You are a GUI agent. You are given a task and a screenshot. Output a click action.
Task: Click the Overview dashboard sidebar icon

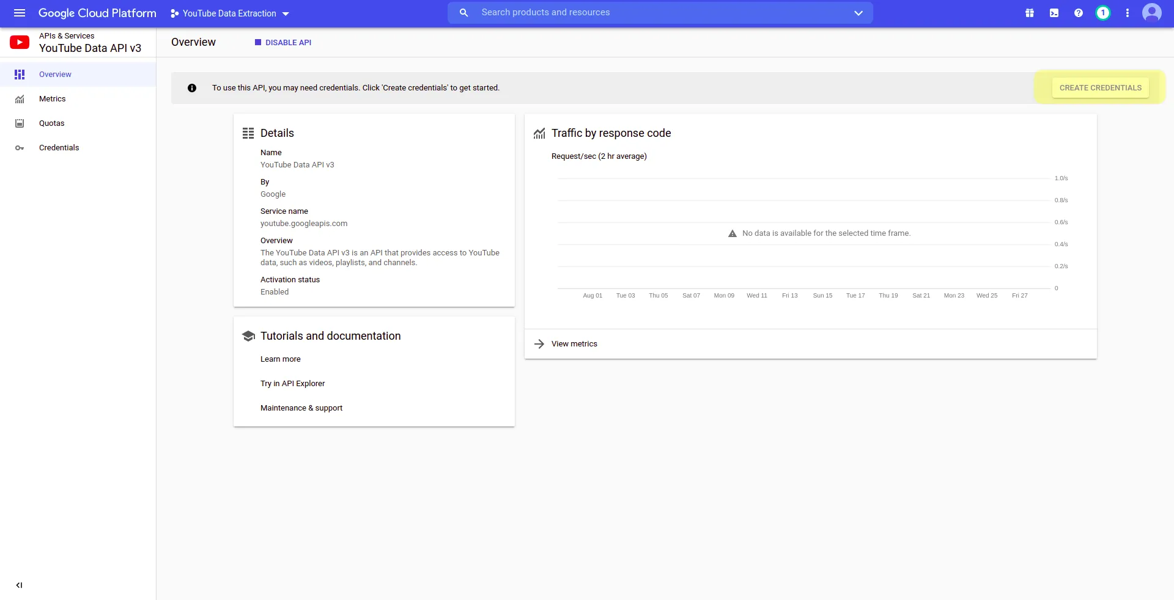click(x=20, y=75)
